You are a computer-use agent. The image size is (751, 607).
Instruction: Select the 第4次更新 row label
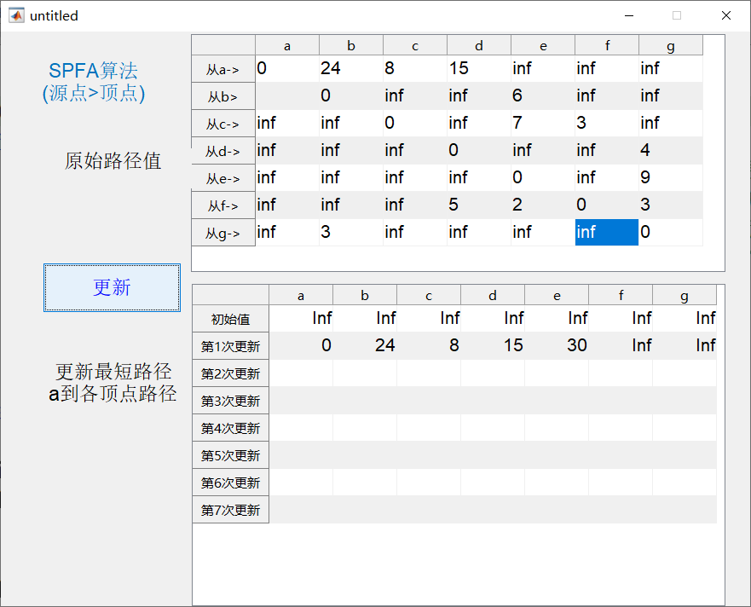(230, 427)
